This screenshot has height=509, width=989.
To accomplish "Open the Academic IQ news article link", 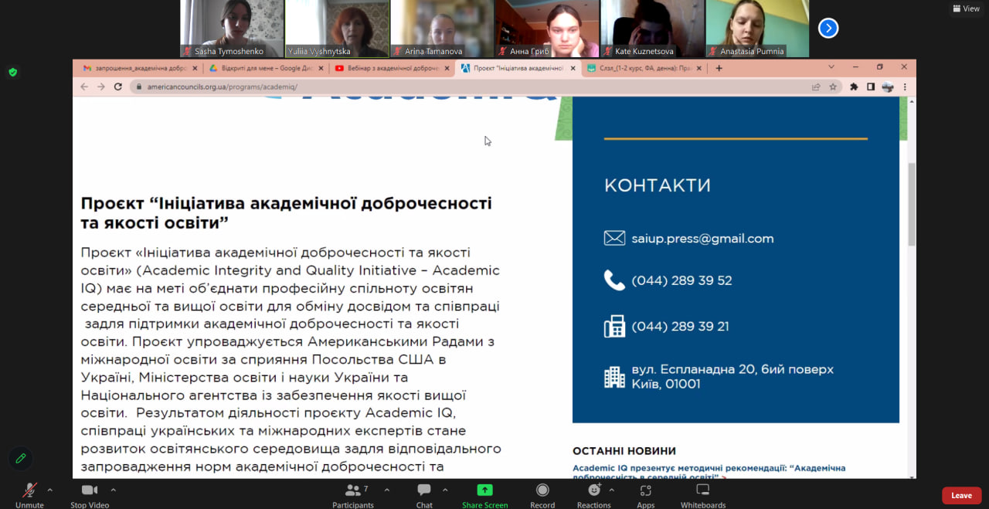I will coord(709,471).
